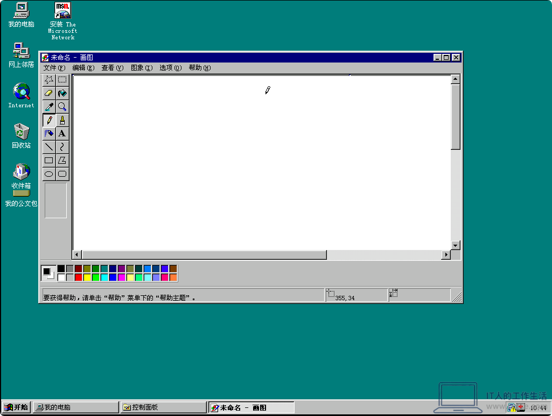Open the 编辑(E) menu
The width and height of the screenshot is (552, 416).
(x=83, y=68)
